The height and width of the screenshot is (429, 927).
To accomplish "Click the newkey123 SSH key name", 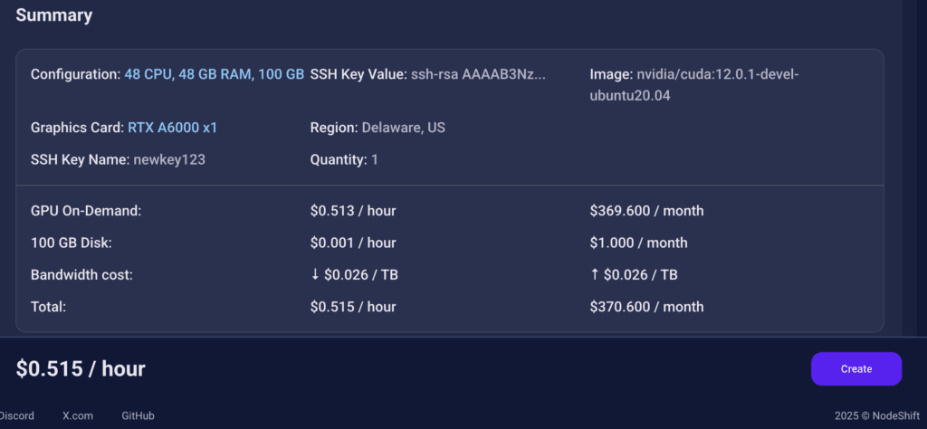I will point(169,159).
